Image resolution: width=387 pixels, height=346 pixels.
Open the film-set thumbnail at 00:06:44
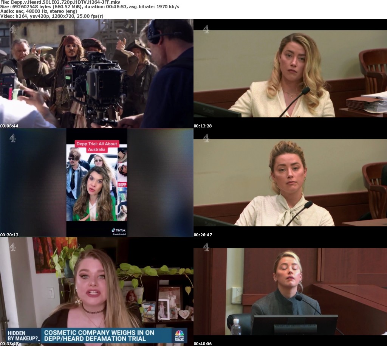tap(96, 74)
